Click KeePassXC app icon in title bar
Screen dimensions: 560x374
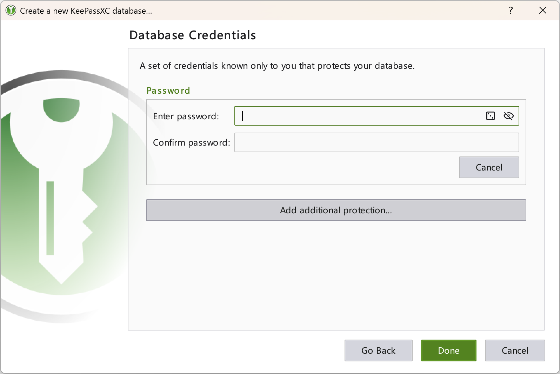tap(11, 11)
